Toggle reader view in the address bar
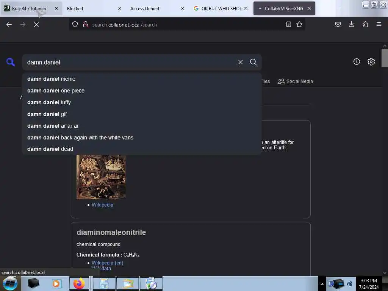The width and height of the screenshot is (388, 291). click(x=288, y=25)
